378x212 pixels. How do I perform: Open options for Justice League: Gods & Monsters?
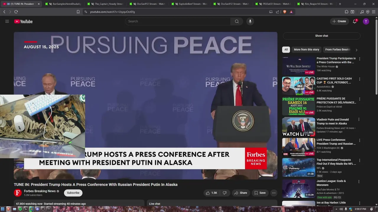pos(359,182)
